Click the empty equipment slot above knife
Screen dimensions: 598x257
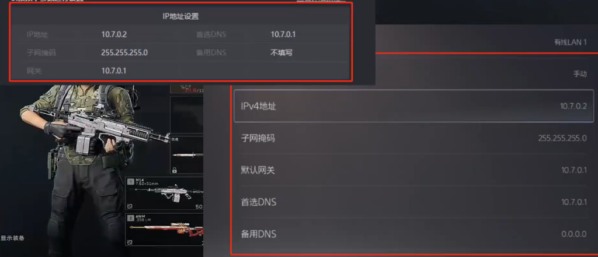(x=187, y=114)
